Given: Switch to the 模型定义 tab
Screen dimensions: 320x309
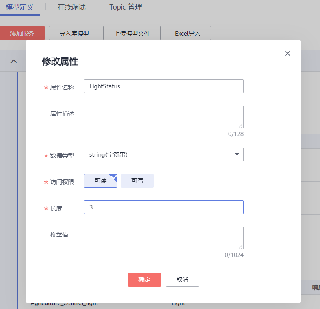Looking at the screenshot, I should [20, 7].
